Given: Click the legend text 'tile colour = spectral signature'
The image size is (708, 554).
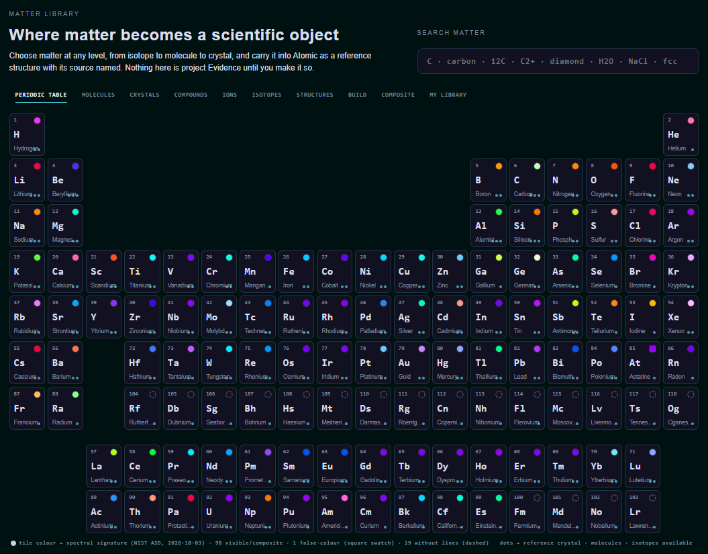Looking at the screenshot, I should click(74, 543).
